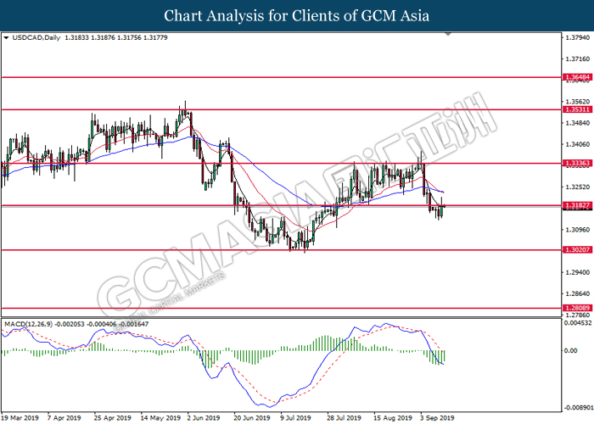This screenshot has width=594, height=424.
Task: Click the 3 Sep 2019 date label
Action: pyautogui.click(x=437, y=418)
